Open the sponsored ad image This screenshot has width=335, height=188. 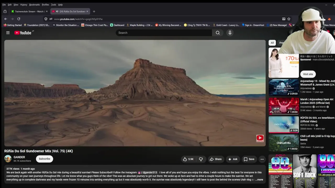(x=284, y=63)
